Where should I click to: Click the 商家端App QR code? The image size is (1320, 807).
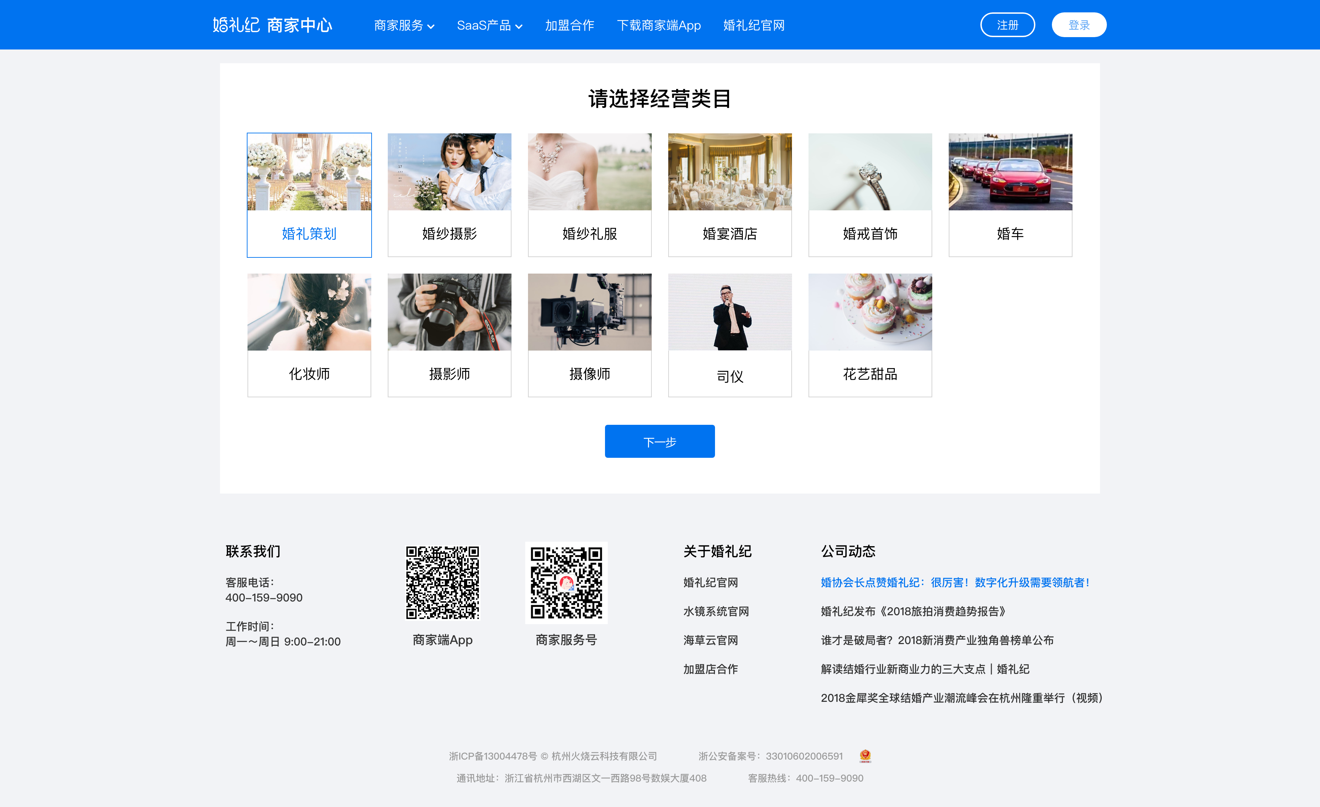pos(442,583)
